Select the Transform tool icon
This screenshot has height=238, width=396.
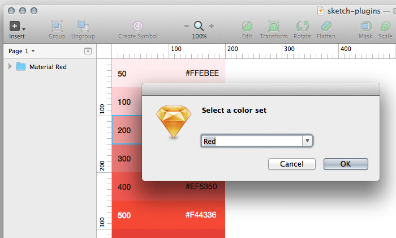[273, 26]
